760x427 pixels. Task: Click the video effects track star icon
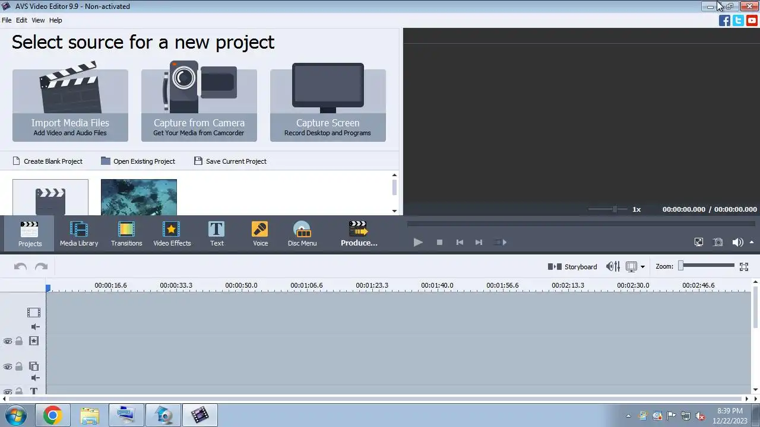34,341
